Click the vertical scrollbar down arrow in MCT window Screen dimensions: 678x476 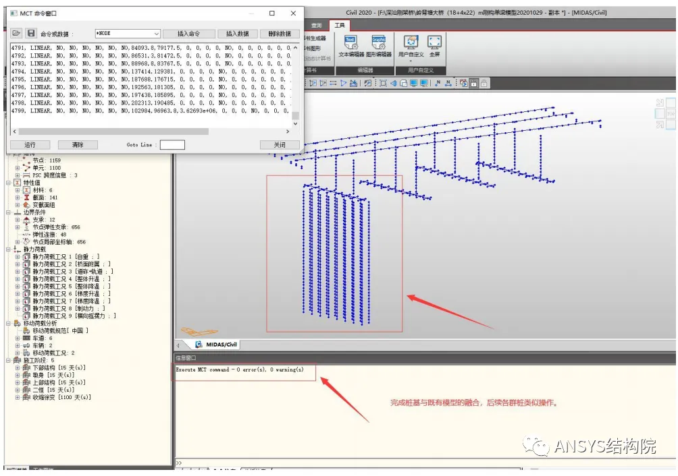coord(295,123)
